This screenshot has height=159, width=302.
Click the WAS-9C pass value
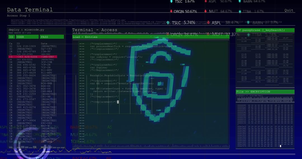[46, 126]
